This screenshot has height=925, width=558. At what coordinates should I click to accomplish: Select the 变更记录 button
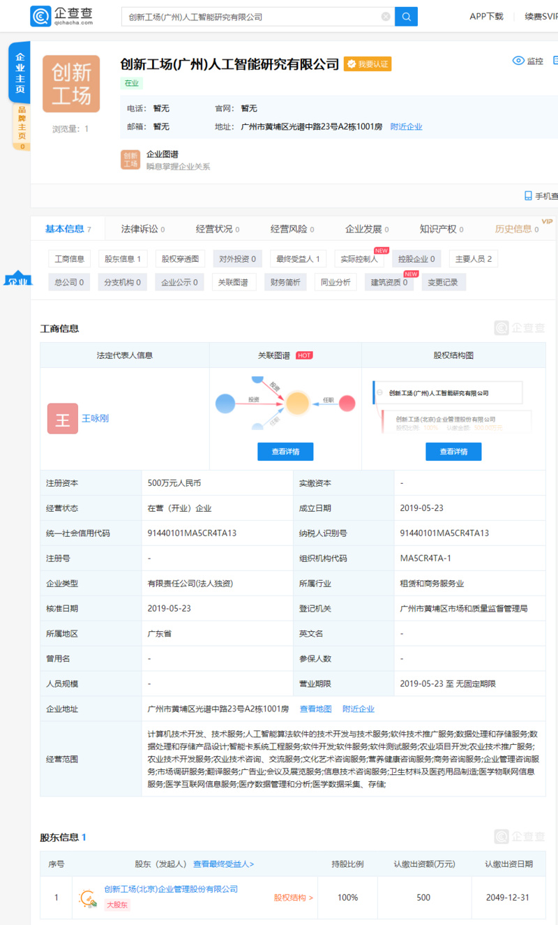pos(444,282)
